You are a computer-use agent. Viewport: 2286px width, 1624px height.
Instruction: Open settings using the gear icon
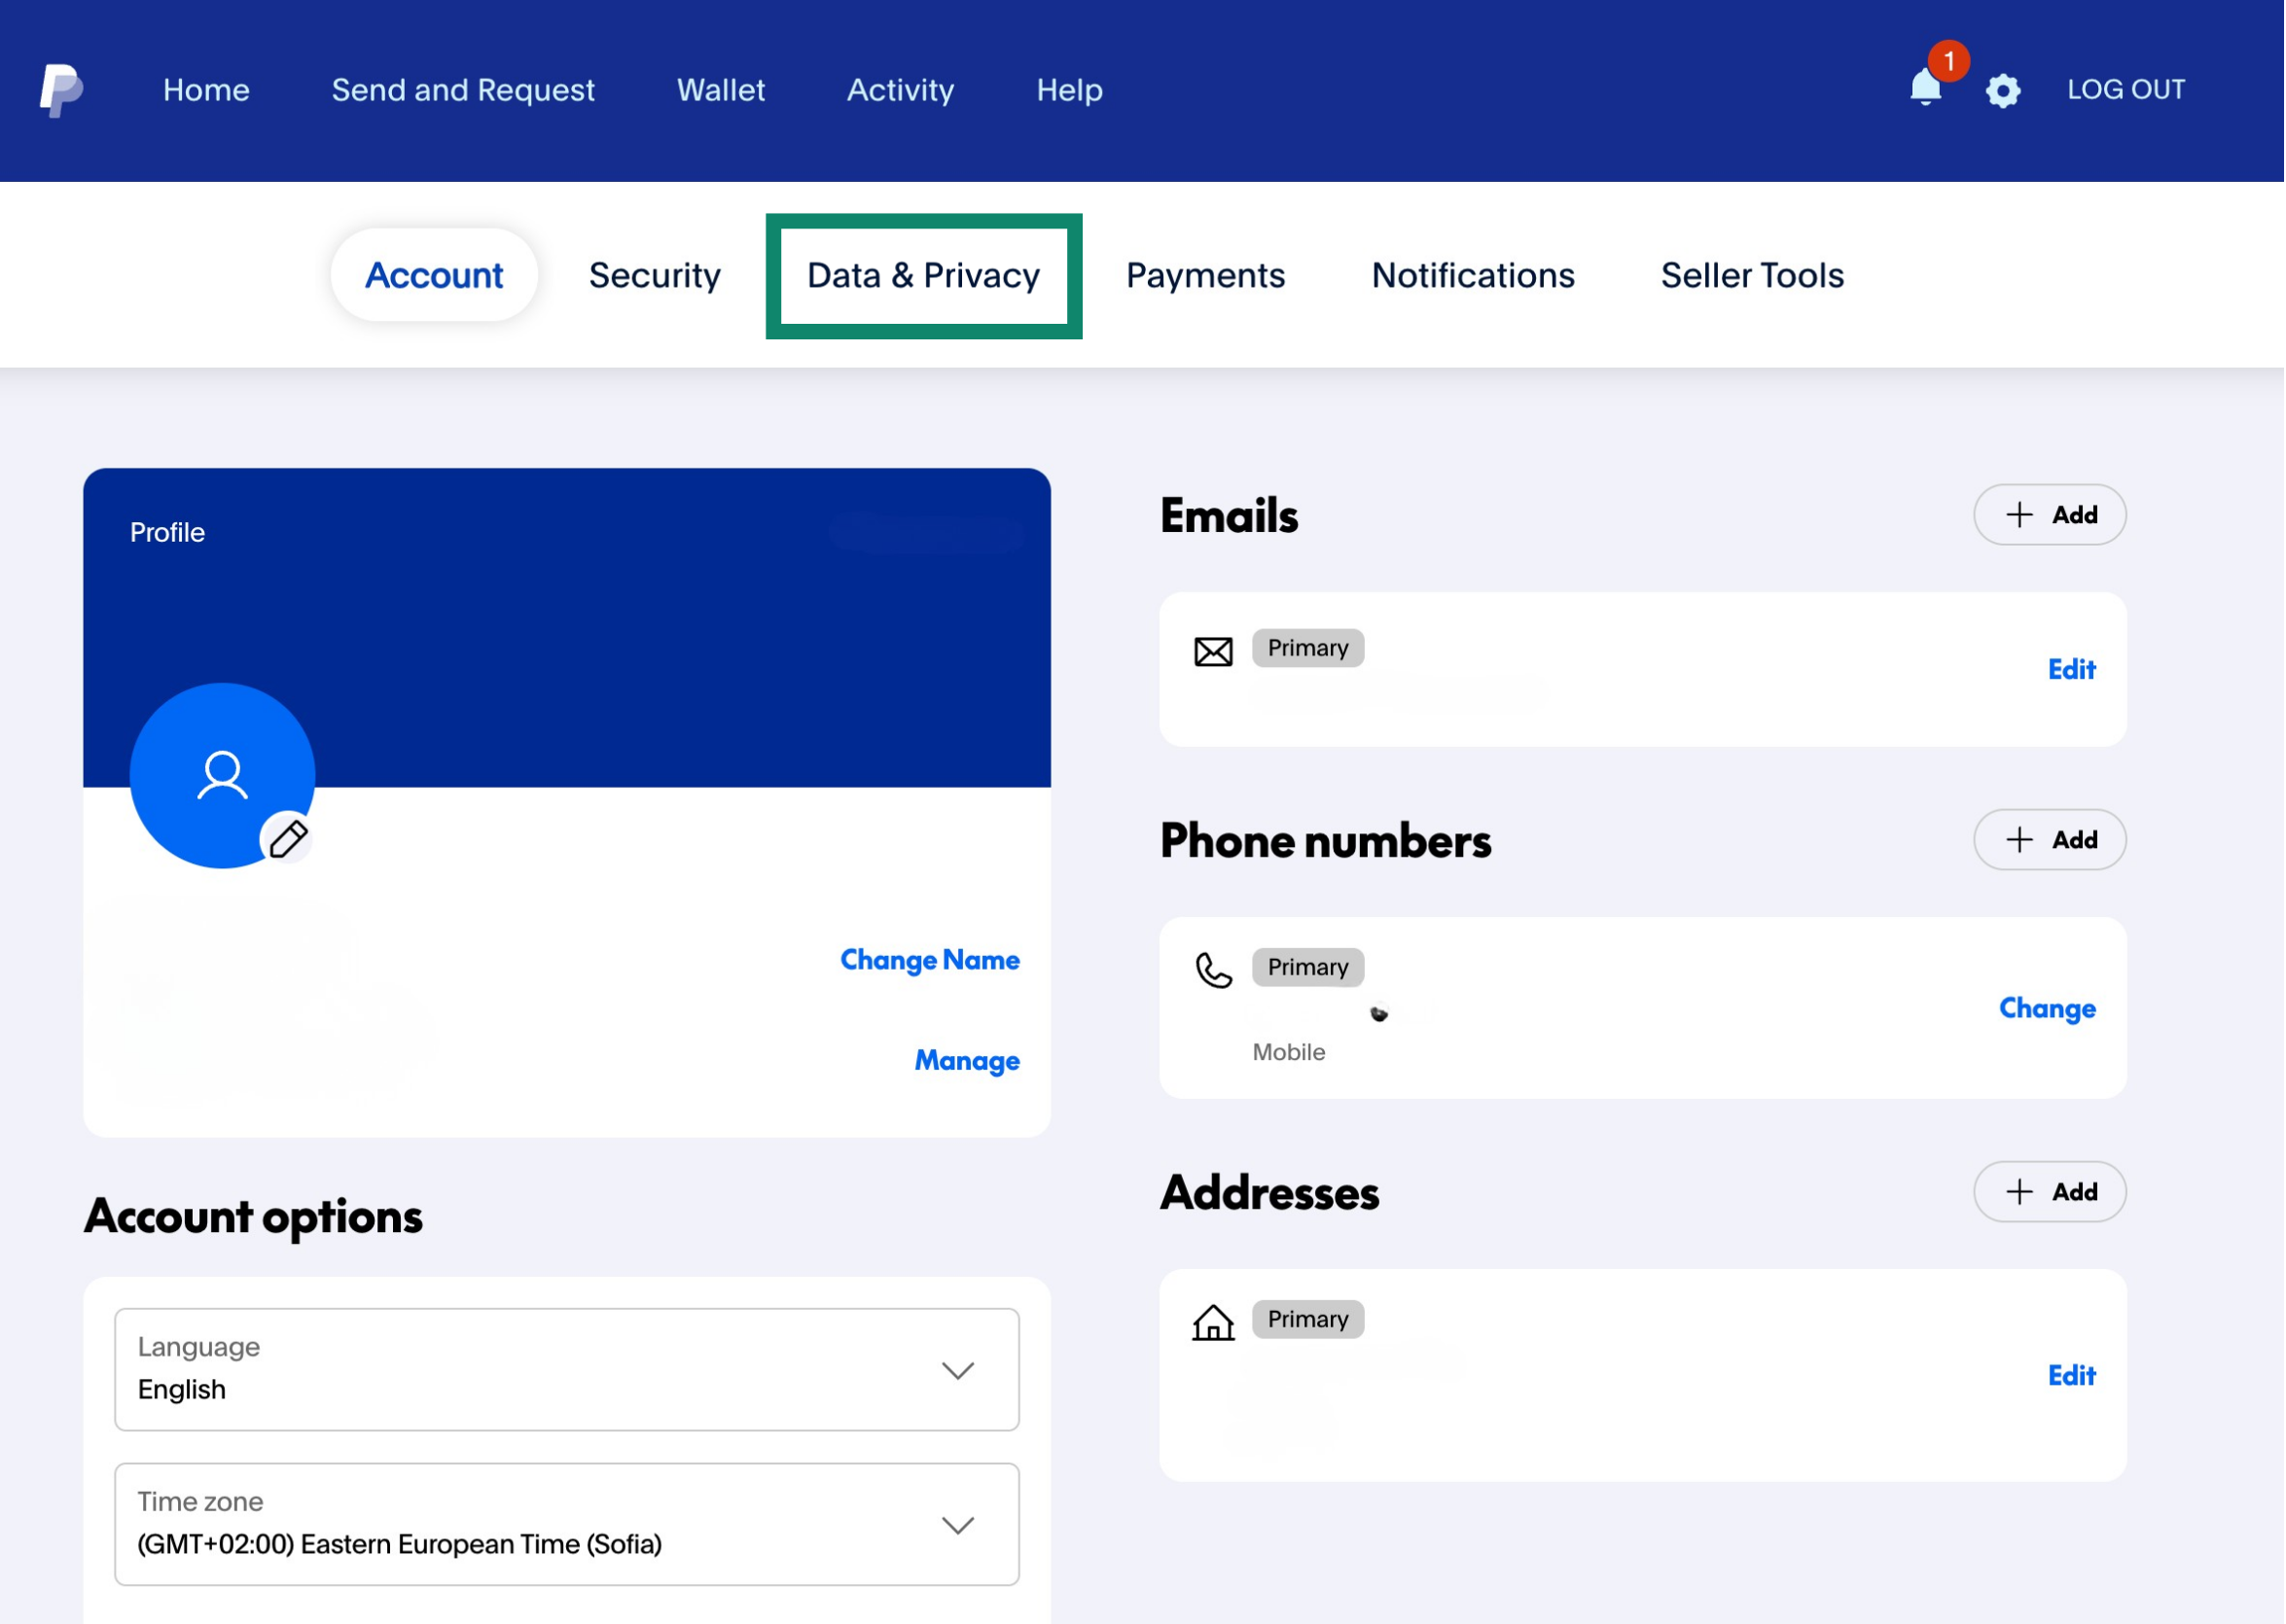2004,90
